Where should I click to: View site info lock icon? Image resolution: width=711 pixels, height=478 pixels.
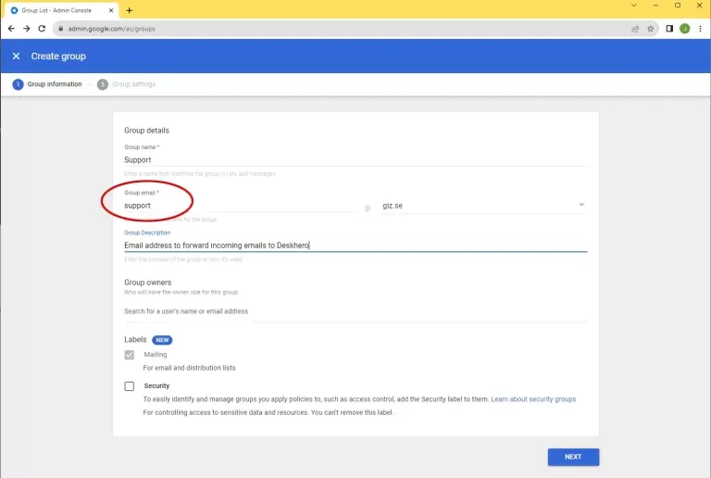coord(61,29)
